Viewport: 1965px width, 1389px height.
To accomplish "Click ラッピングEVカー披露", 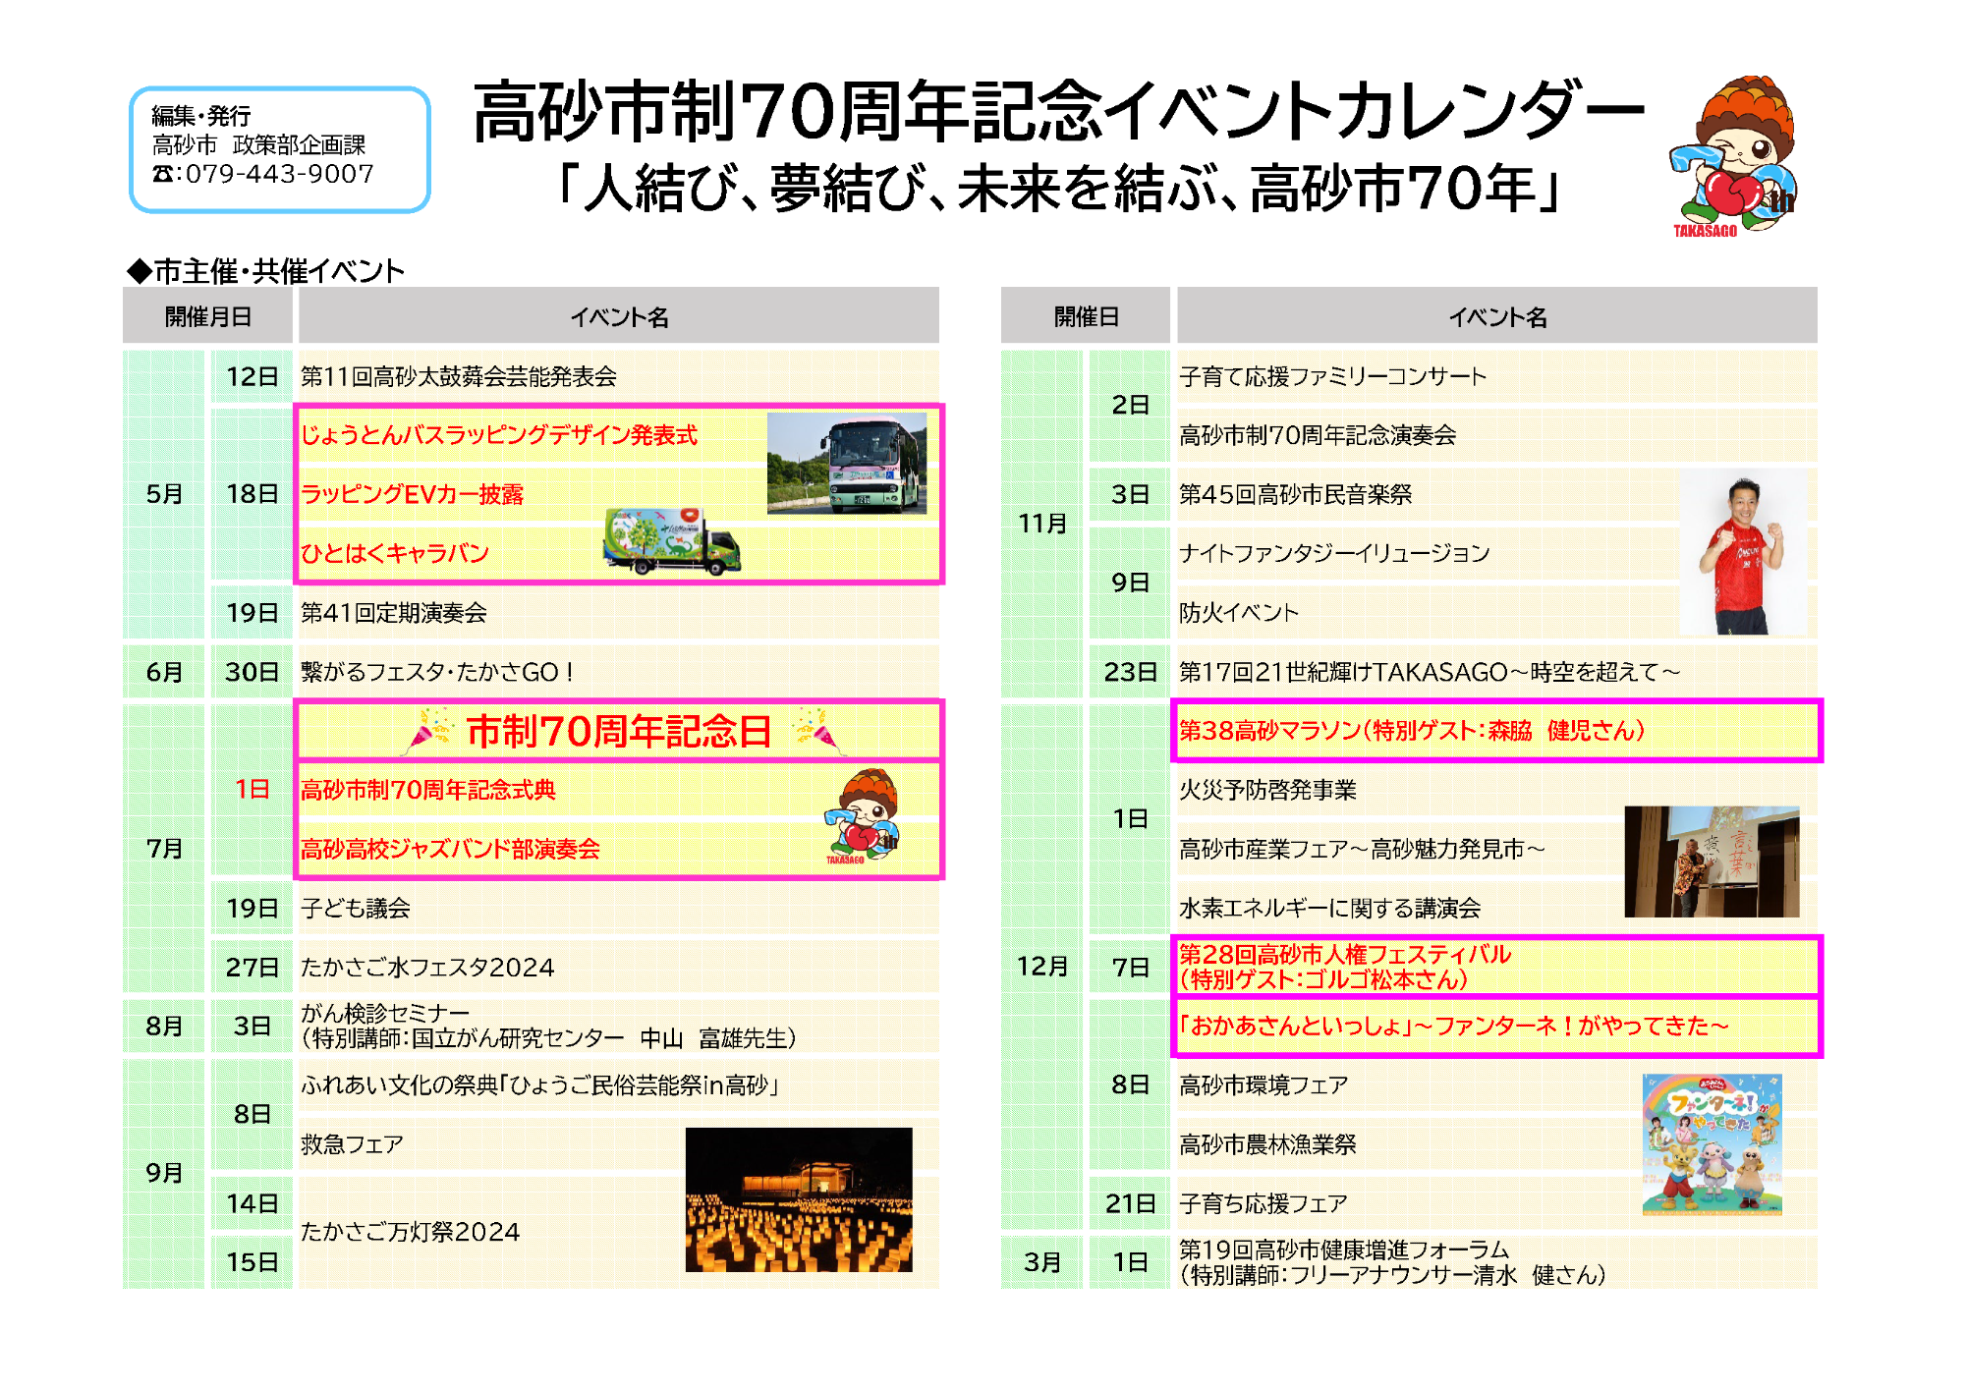I will (413, 494).
